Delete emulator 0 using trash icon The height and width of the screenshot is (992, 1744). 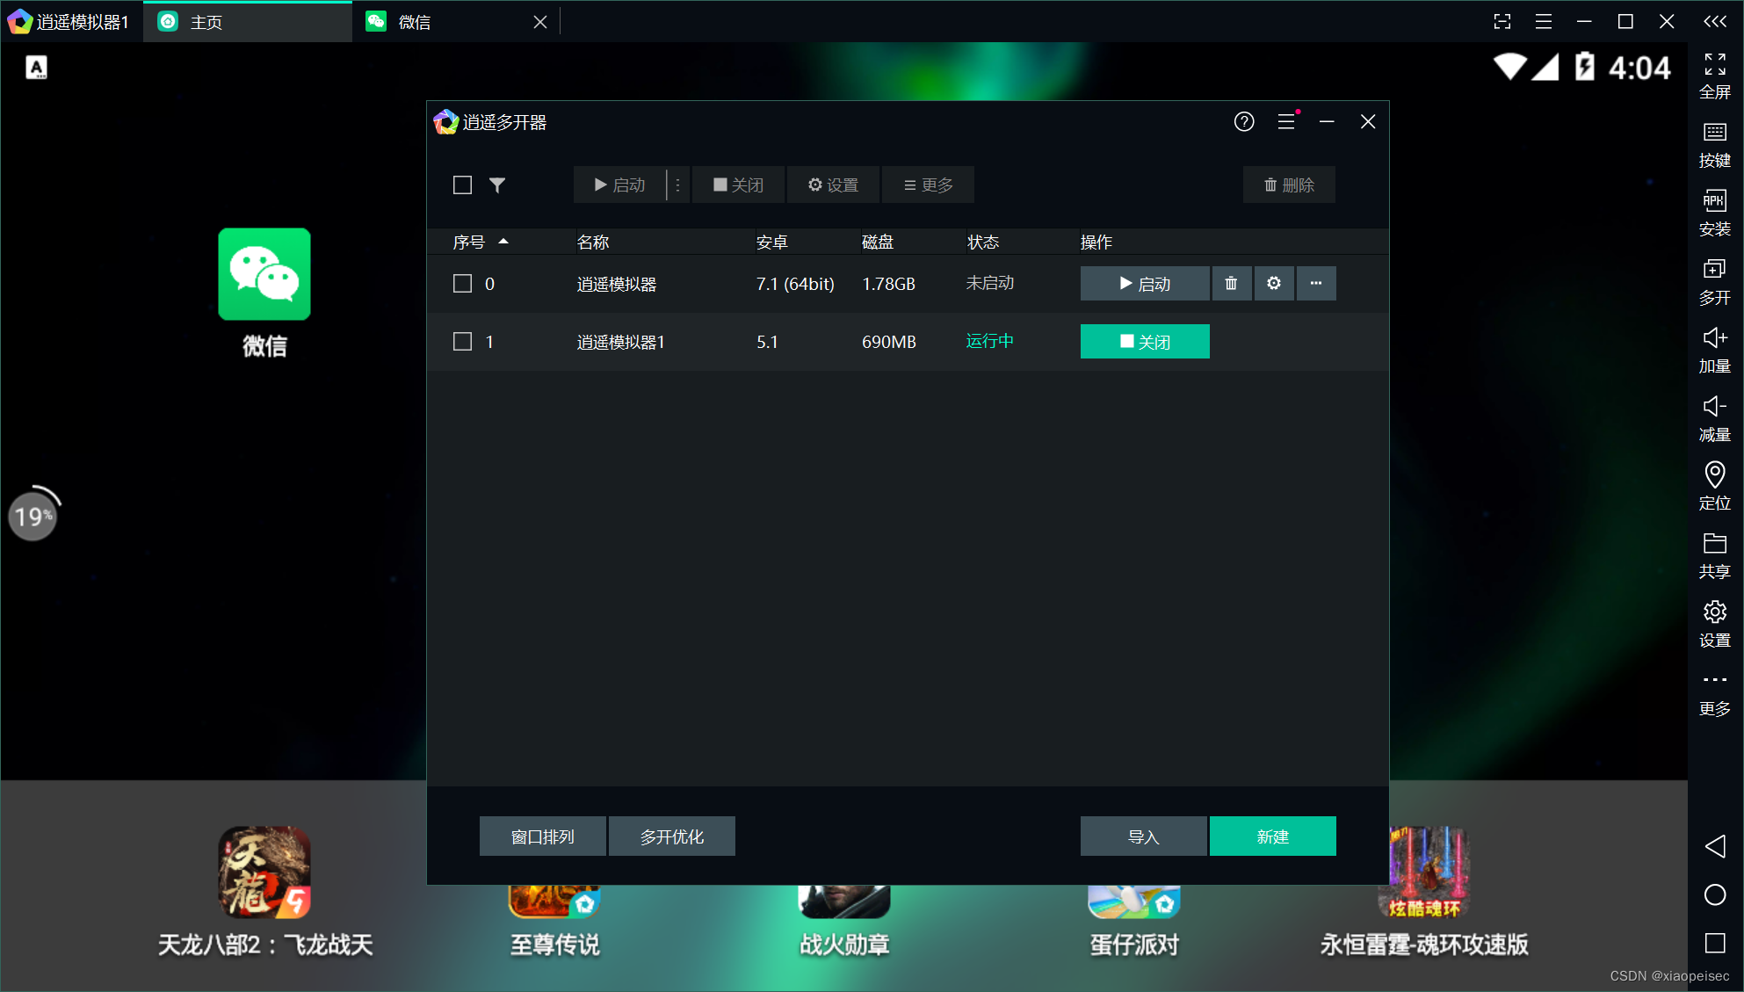(1231, 283)
